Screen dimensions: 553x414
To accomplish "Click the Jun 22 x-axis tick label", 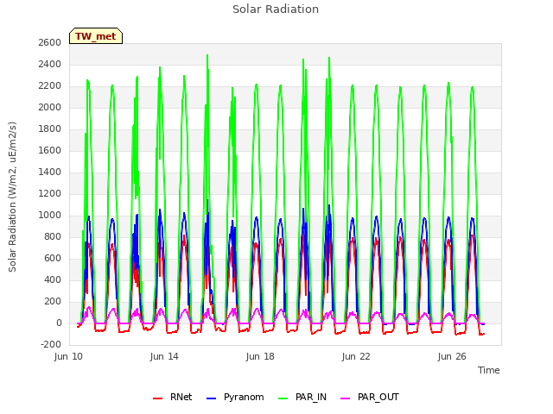I will click(356, 356).
